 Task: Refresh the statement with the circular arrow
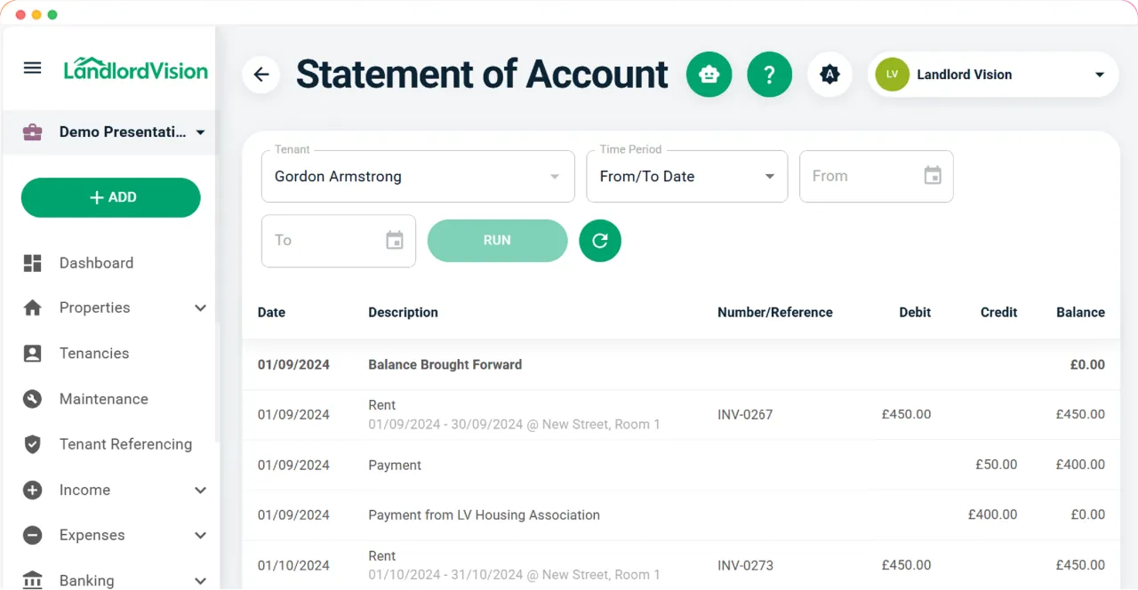point(600,240)
